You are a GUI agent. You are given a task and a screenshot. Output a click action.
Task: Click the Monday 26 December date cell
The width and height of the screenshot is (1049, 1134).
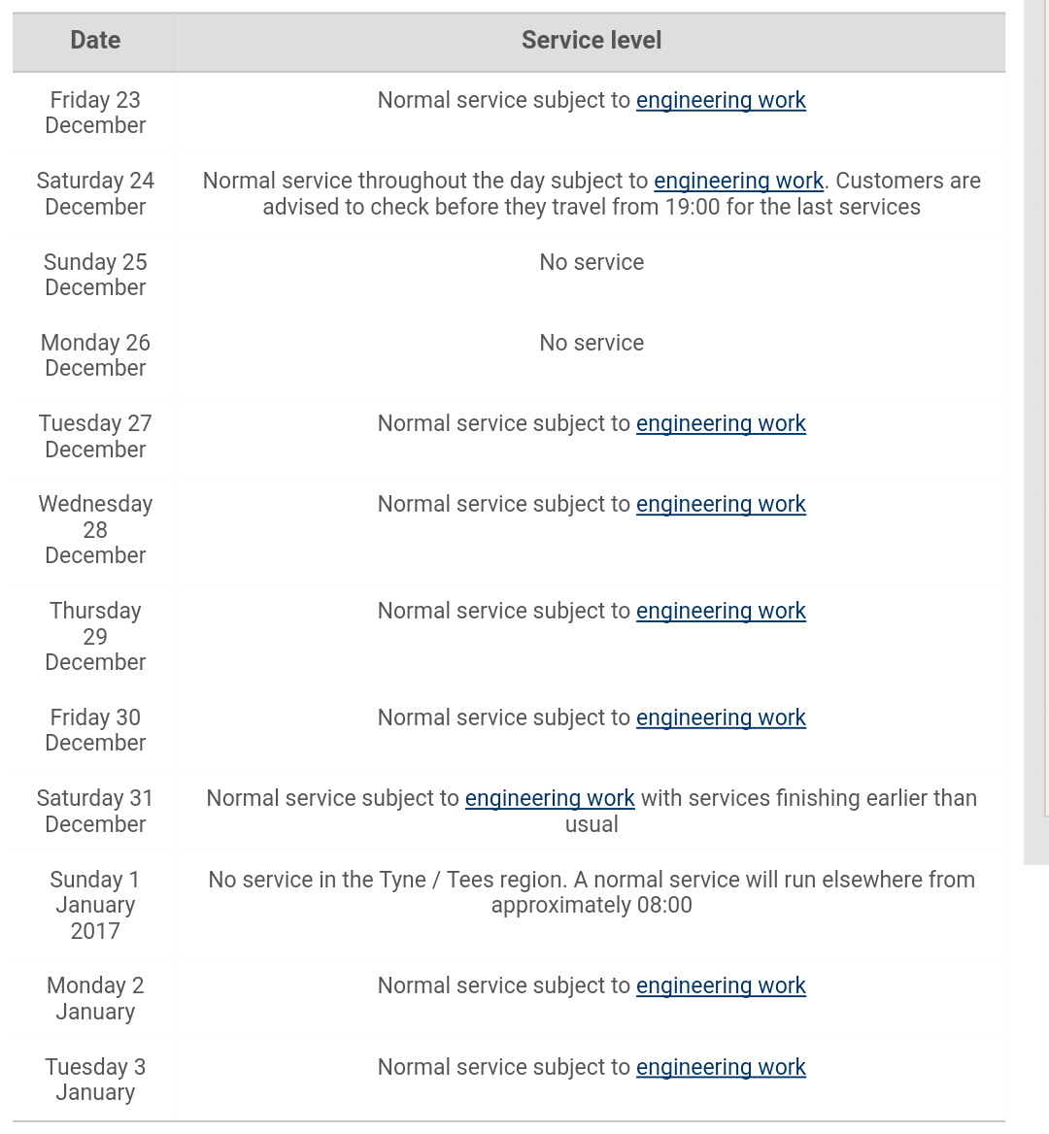[95, 355]
